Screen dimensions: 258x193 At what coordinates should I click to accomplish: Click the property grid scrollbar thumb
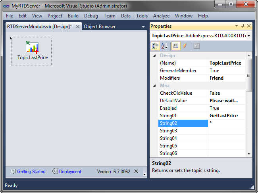pos(248,75)
